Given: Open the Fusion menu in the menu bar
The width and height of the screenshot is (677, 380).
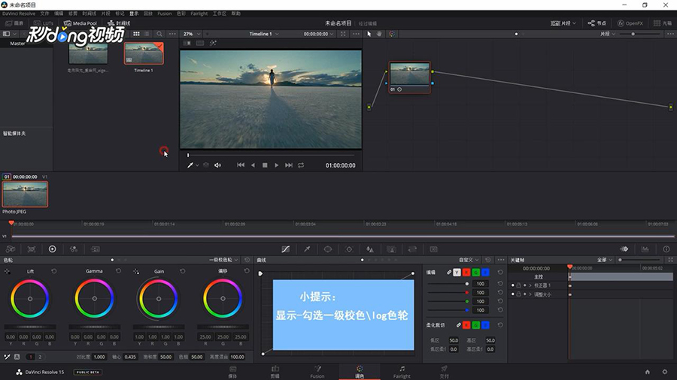Looking at the screenshot, I should [165, 14].
